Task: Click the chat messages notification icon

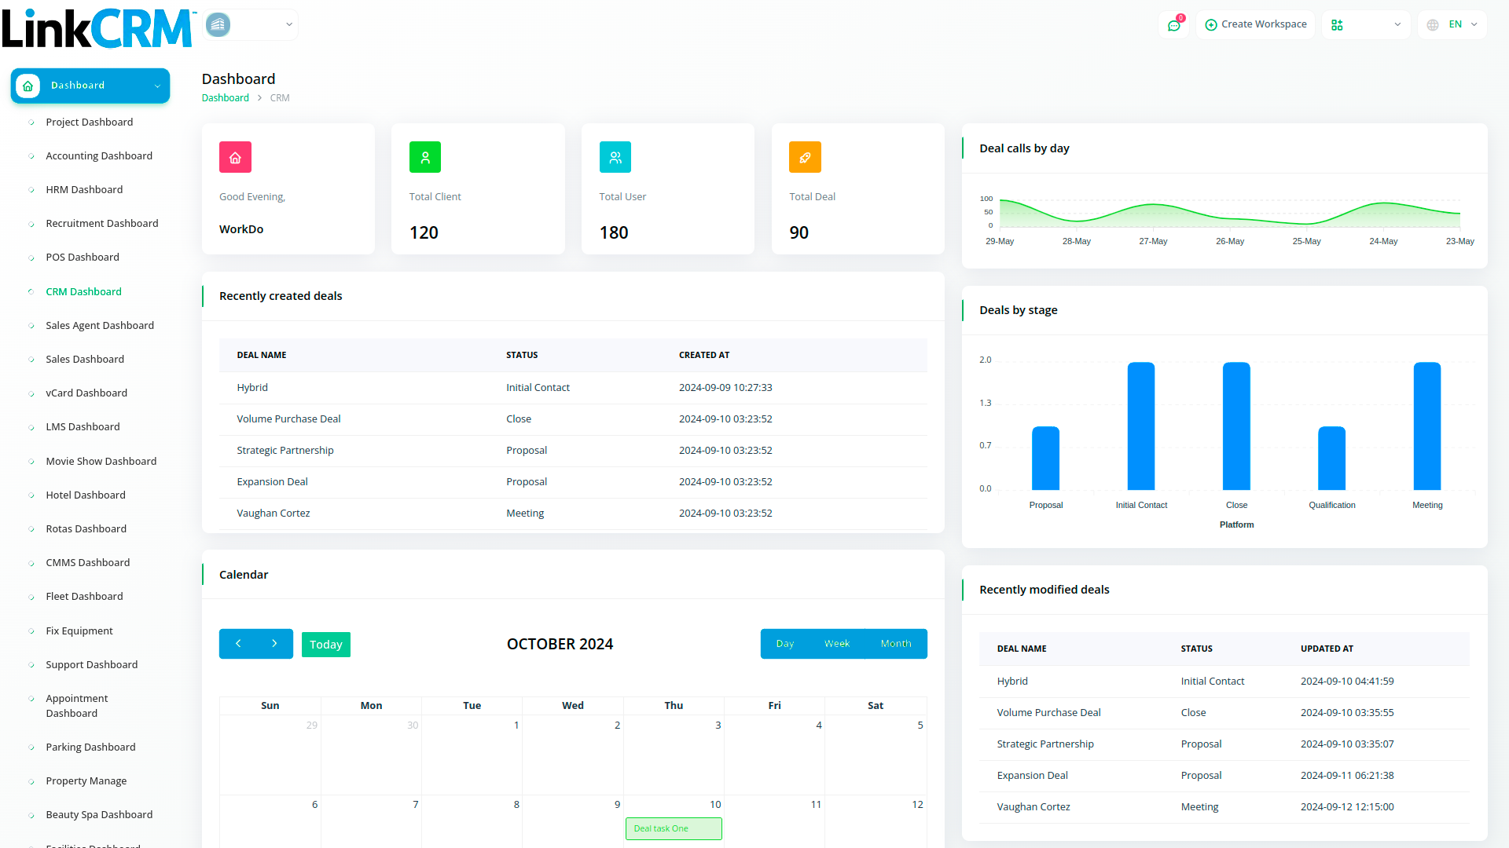Action: tap(1173, 25)
